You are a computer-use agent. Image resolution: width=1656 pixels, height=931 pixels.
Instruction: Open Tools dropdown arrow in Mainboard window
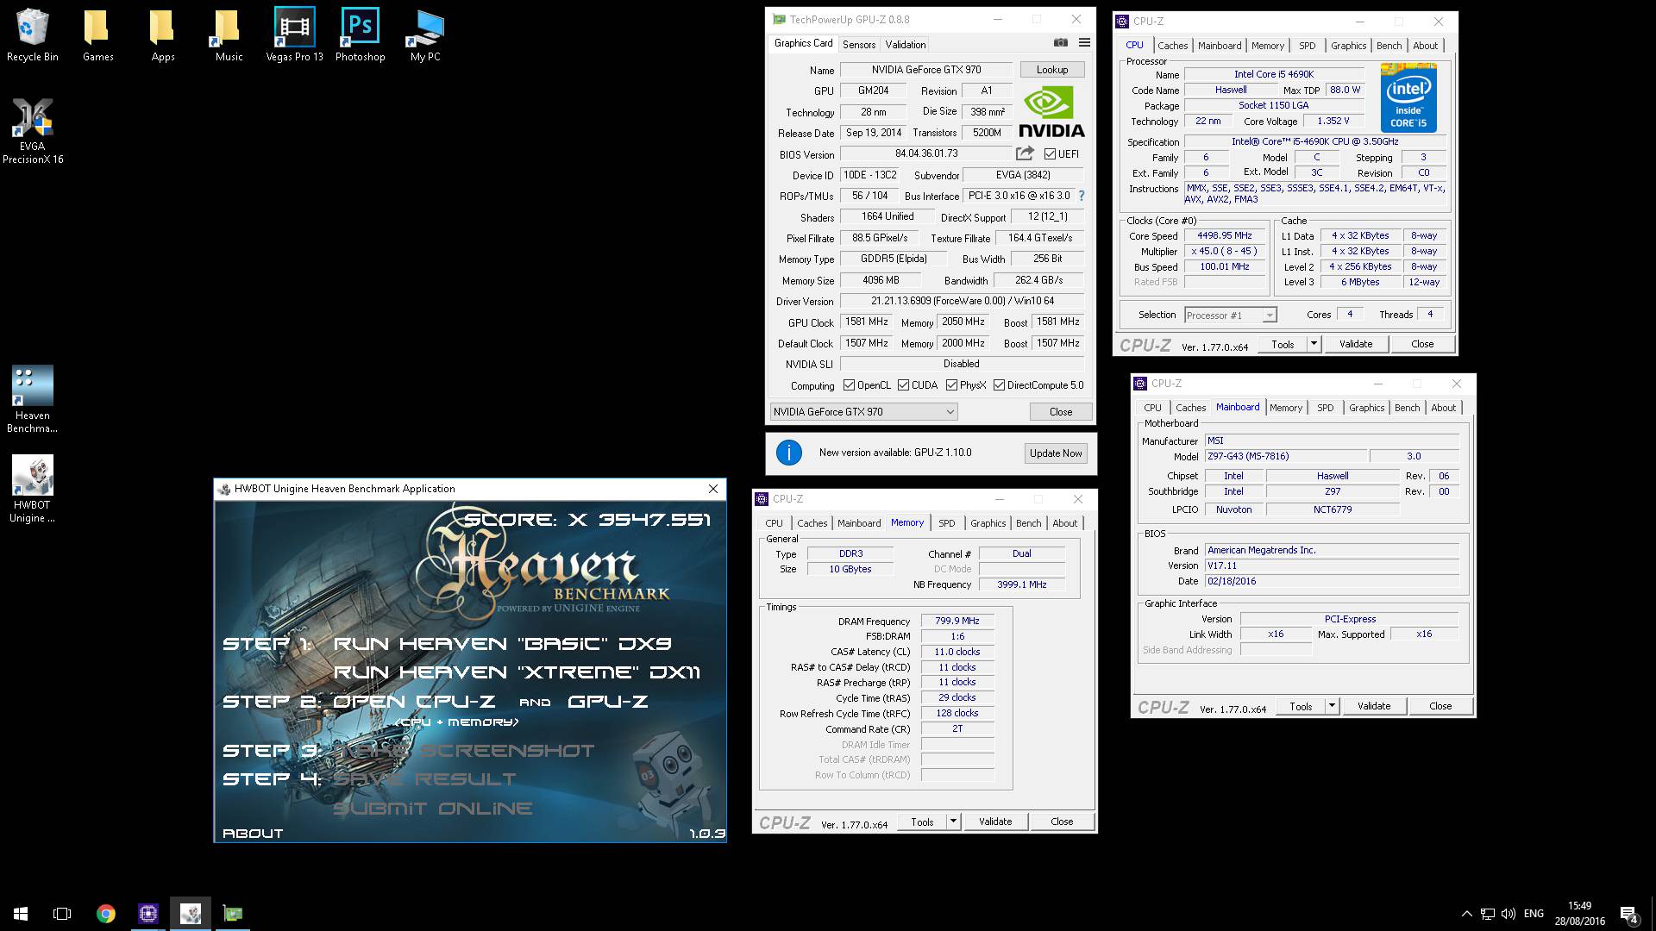click(1332, 706)
